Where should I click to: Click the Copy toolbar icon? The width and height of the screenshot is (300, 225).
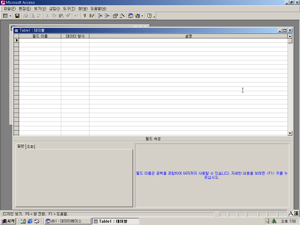click(x=54, y=16)
